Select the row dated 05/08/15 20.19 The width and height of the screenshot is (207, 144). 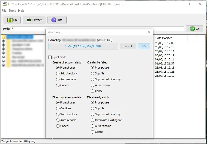coord(165,55)
